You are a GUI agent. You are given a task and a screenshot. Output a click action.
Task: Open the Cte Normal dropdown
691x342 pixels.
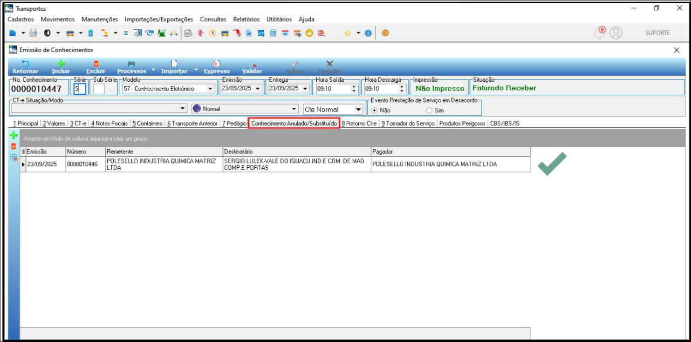click(358, 110)
